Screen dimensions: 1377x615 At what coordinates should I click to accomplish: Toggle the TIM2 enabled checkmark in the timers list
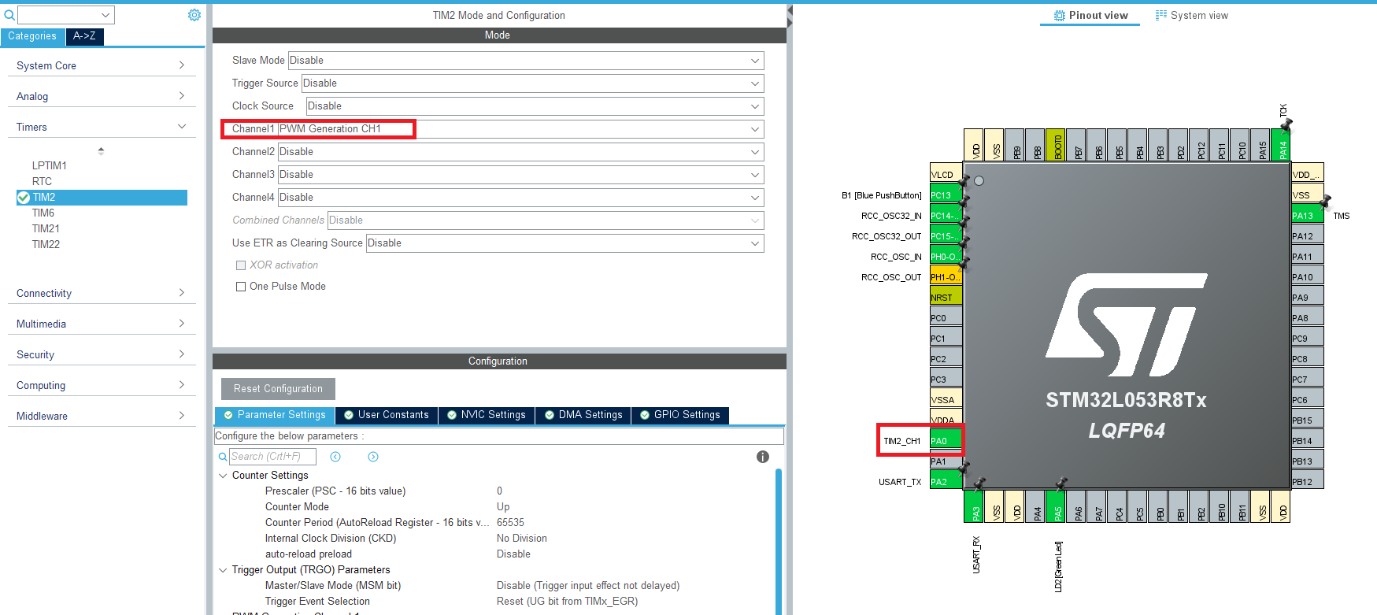pos(24,198)
